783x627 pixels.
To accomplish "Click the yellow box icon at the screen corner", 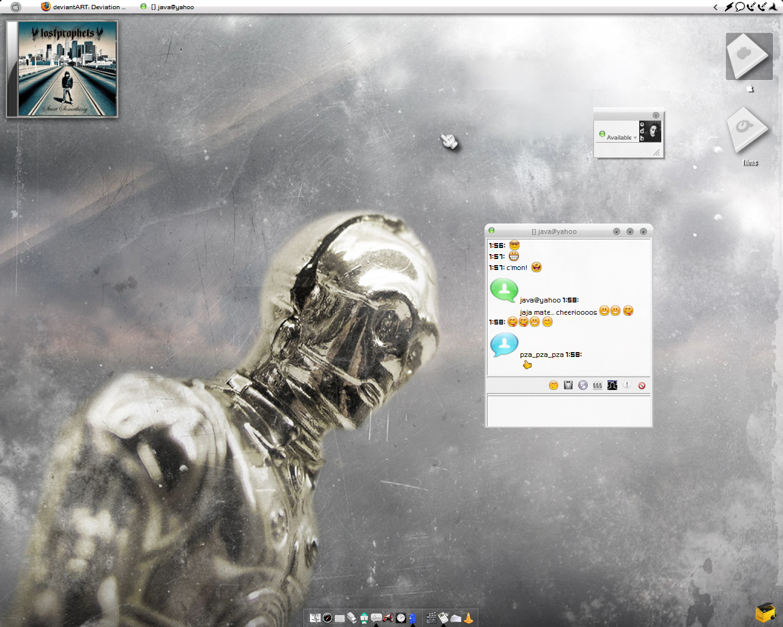I will coord(765,612).
